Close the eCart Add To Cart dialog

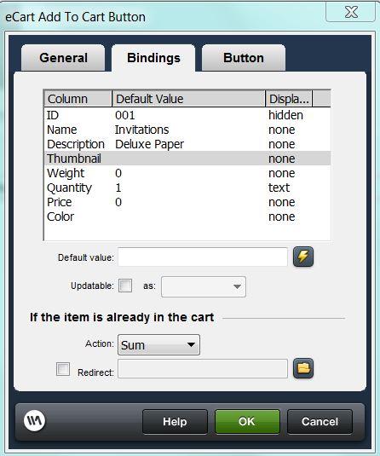click(351, 12)
